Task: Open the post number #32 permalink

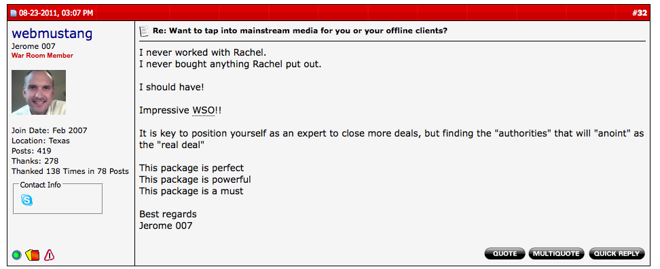Action: (640, 13)
